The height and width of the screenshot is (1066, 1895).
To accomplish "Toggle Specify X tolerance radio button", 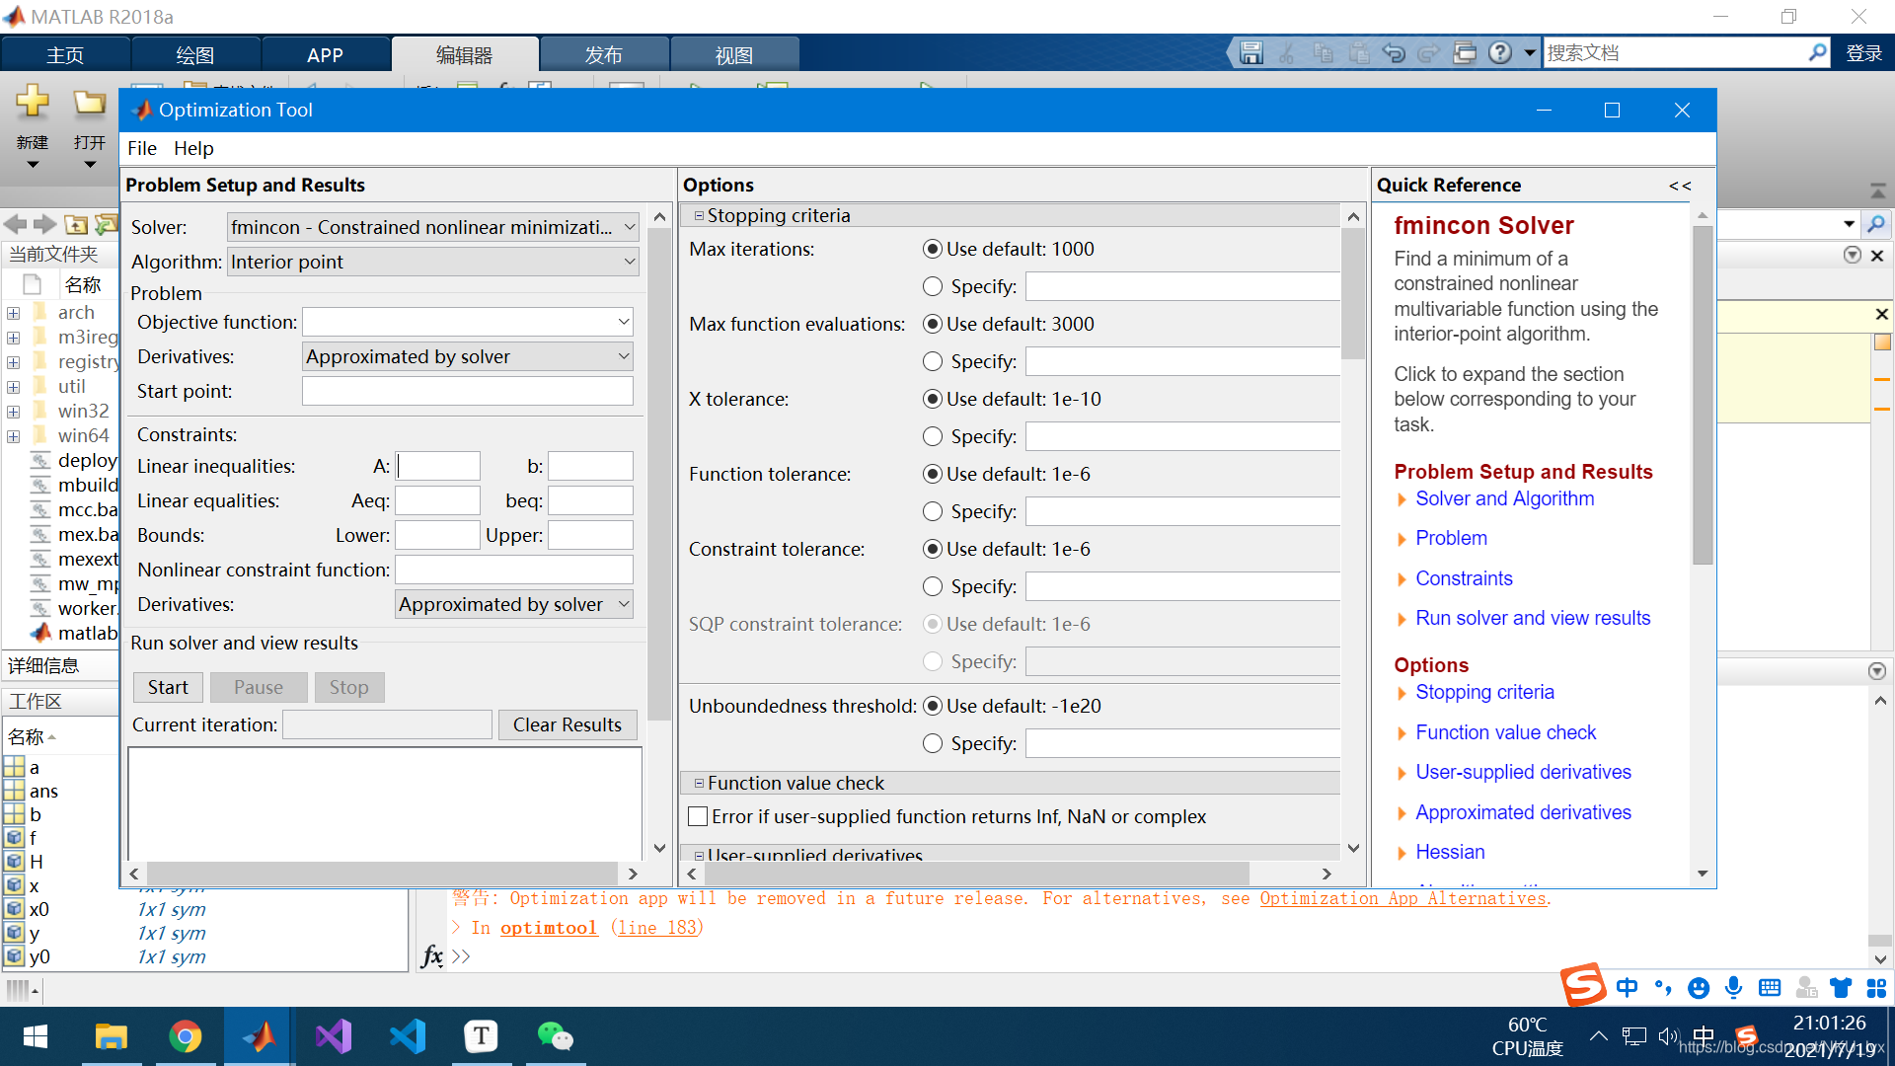I will pos(931,434).
